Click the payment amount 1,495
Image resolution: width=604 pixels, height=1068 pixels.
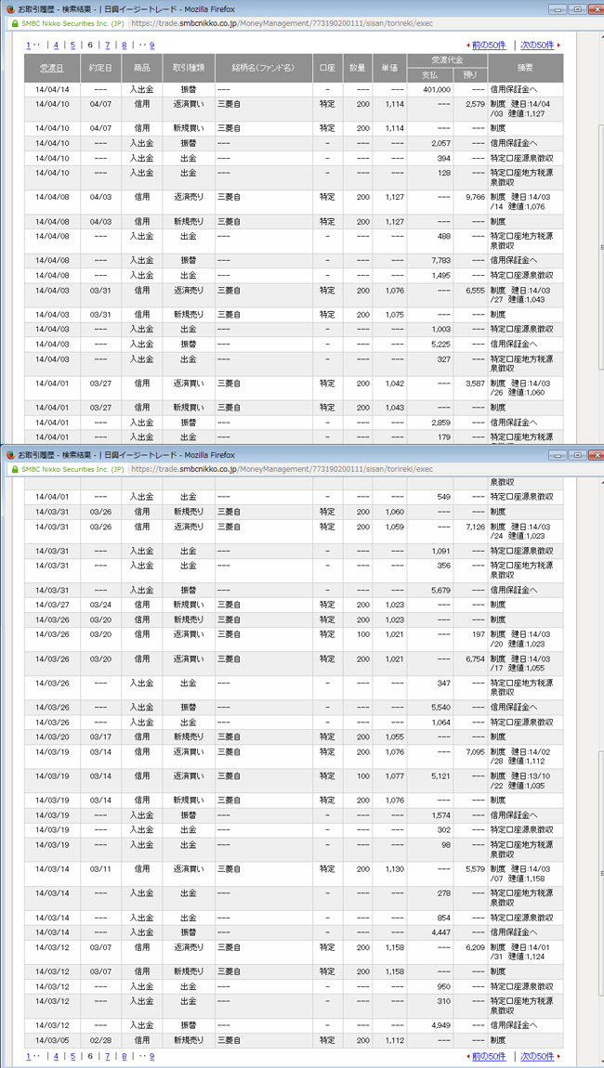[x=441, y=275]
